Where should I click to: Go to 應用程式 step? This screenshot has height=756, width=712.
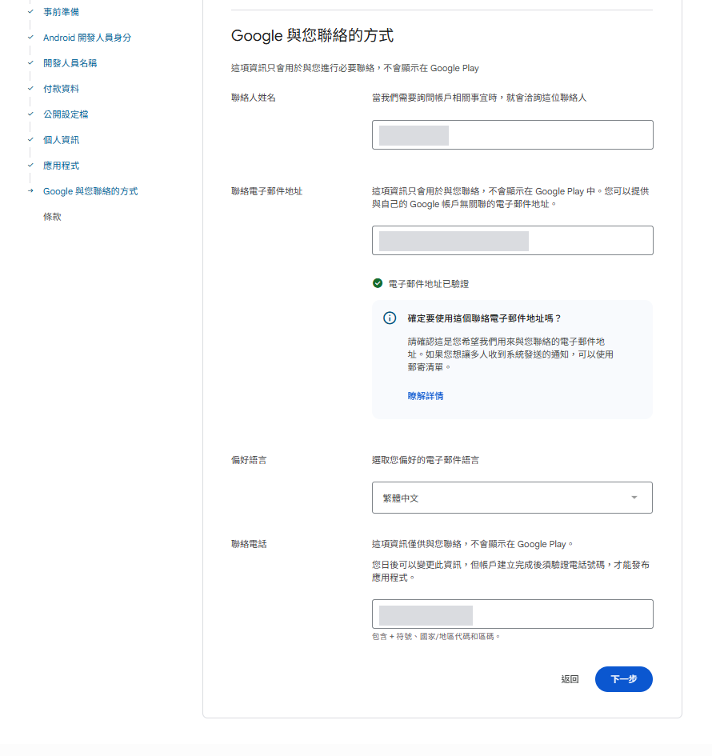(x=61, y=166)
